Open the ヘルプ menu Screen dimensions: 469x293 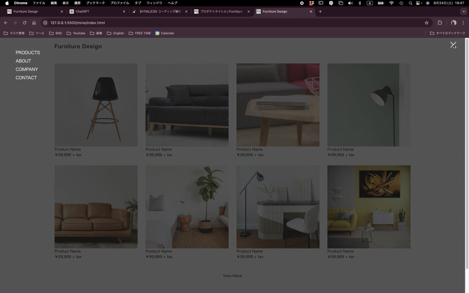click(x=172, y=3)
